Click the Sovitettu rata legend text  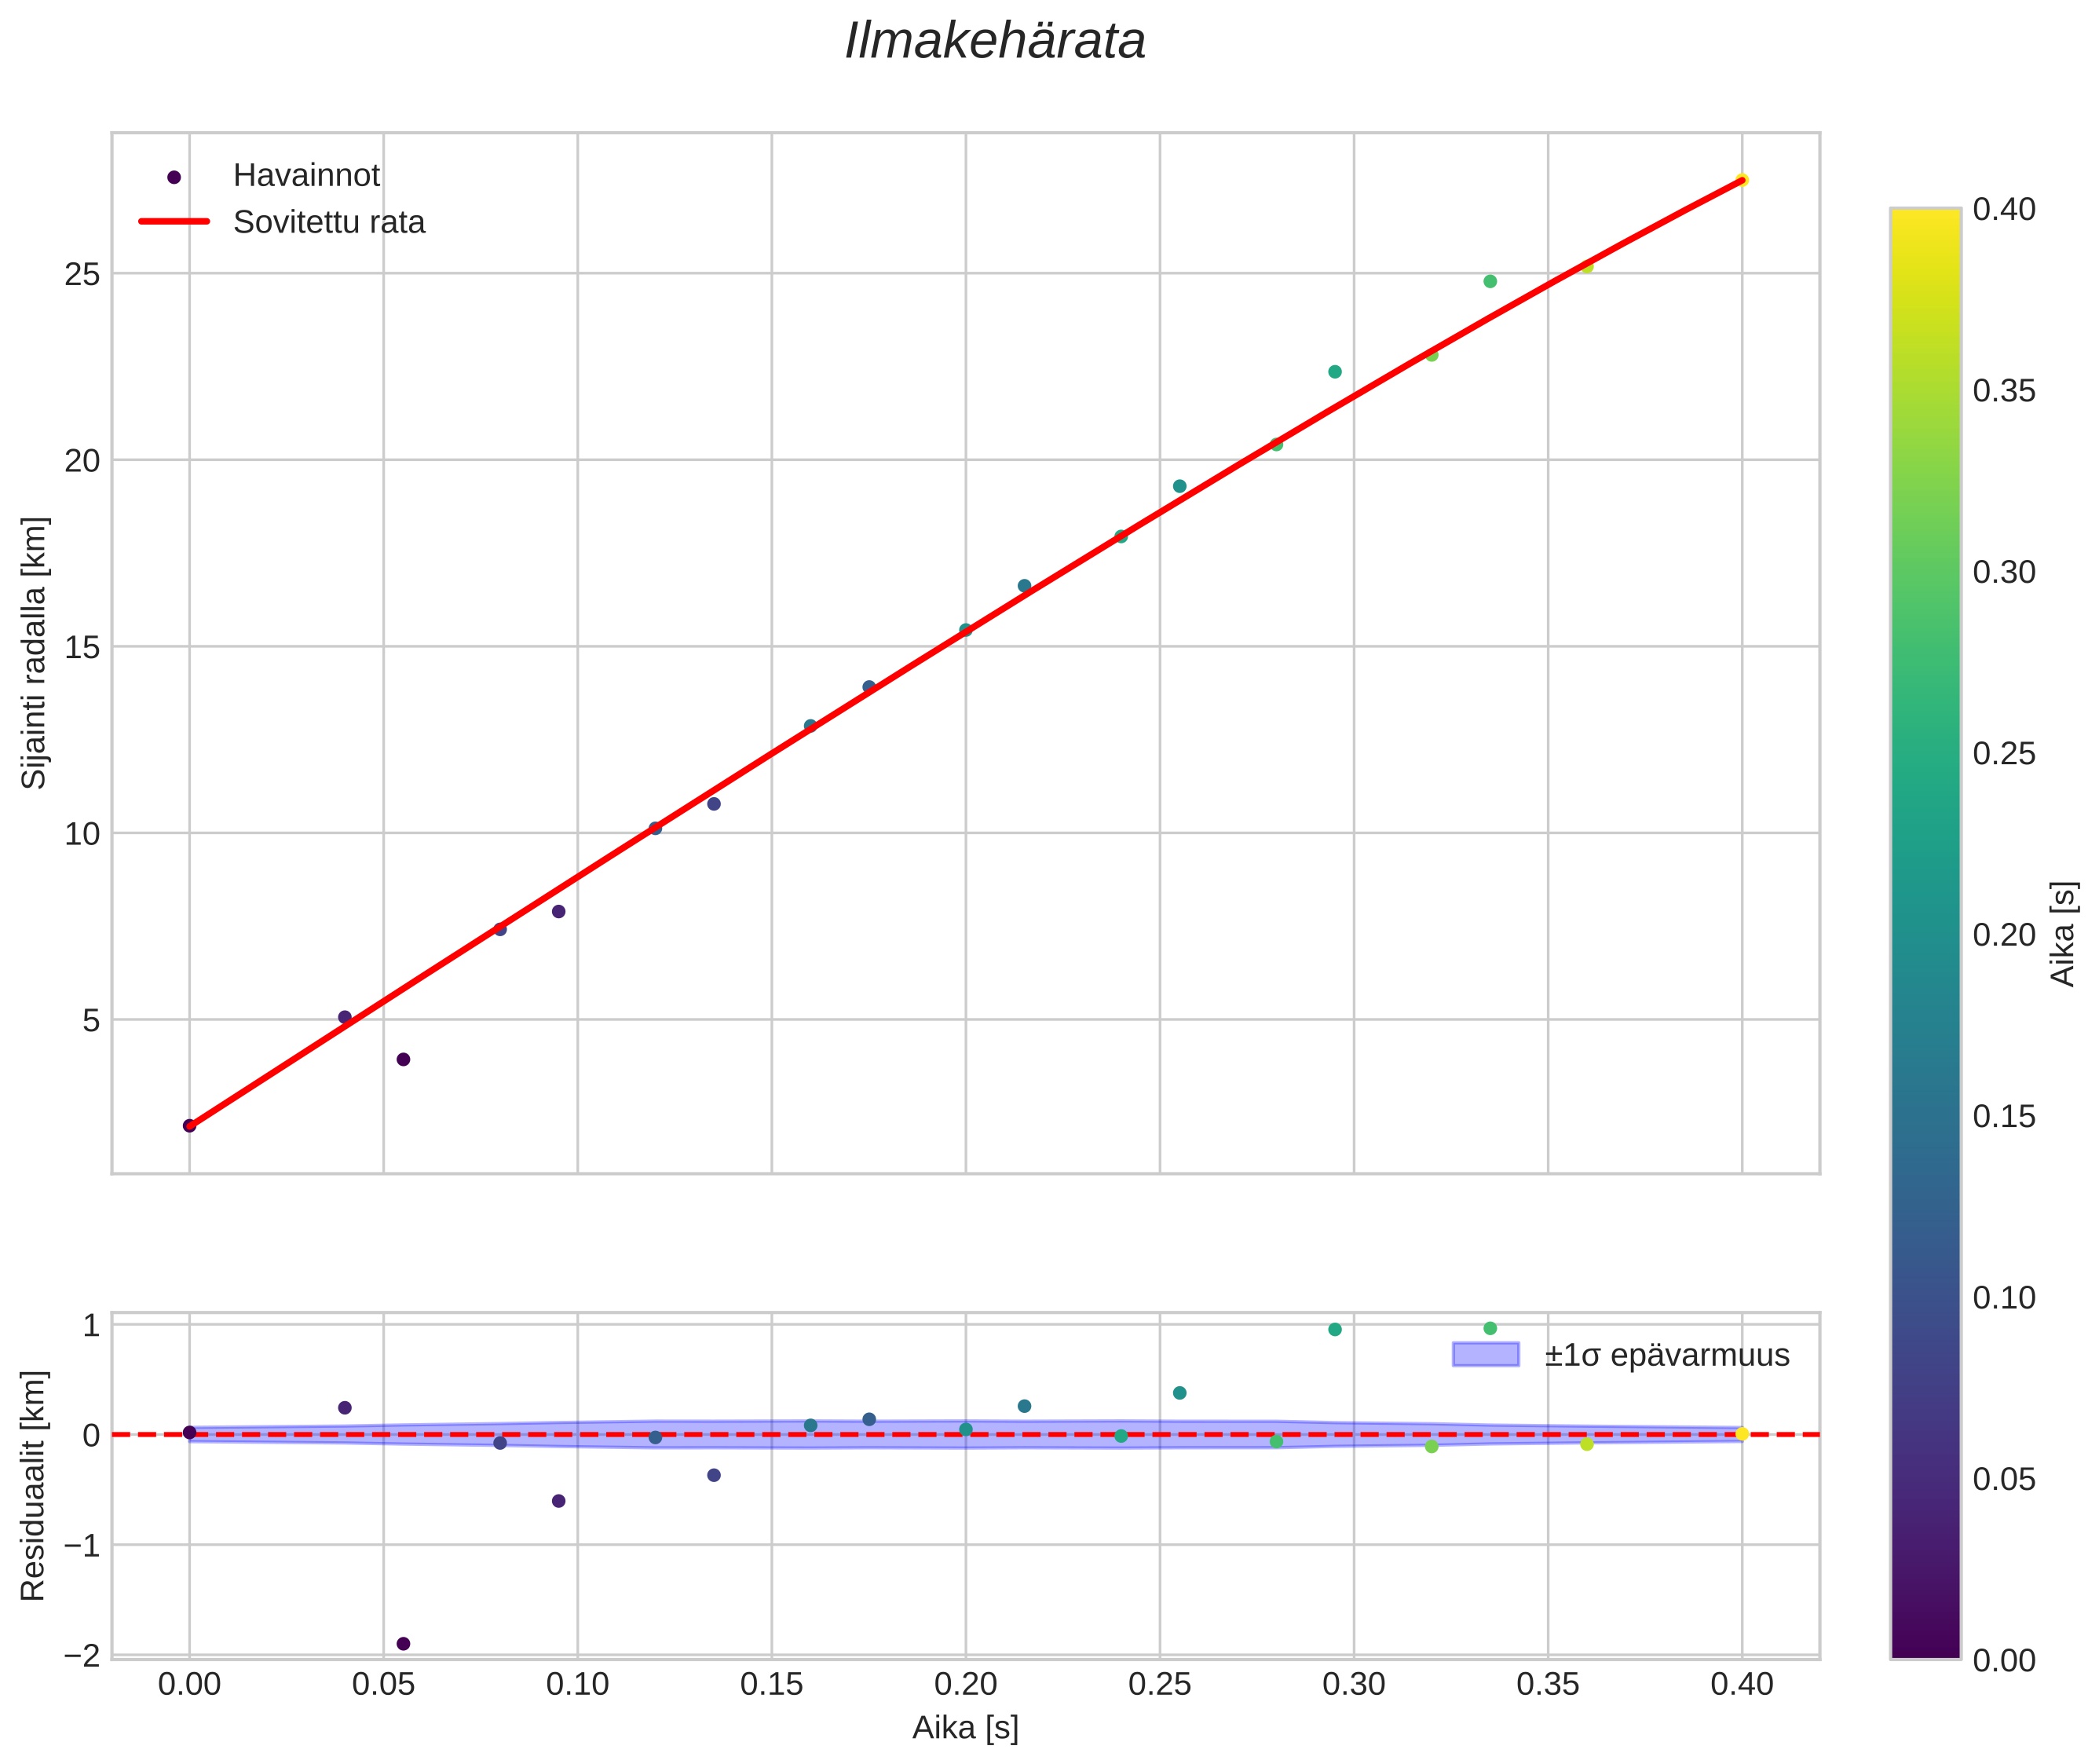point(329,222)
